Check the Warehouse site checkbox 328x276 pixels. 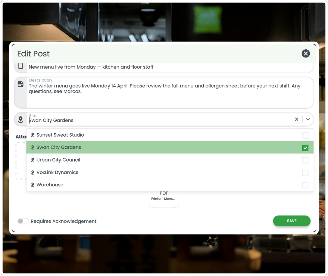(305, 185)
